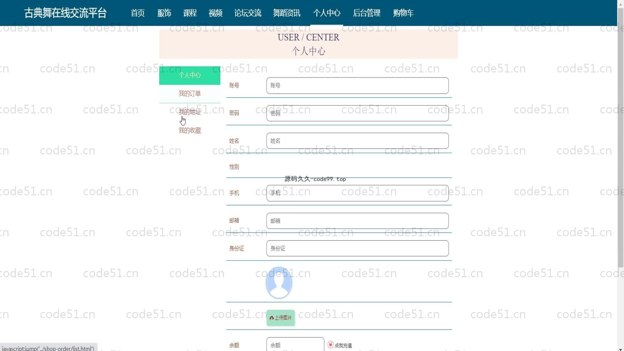The width and height of the screenshot is (624, 351).
Task: Open 我的地址 in the sidebar
Action: point(189,112)
